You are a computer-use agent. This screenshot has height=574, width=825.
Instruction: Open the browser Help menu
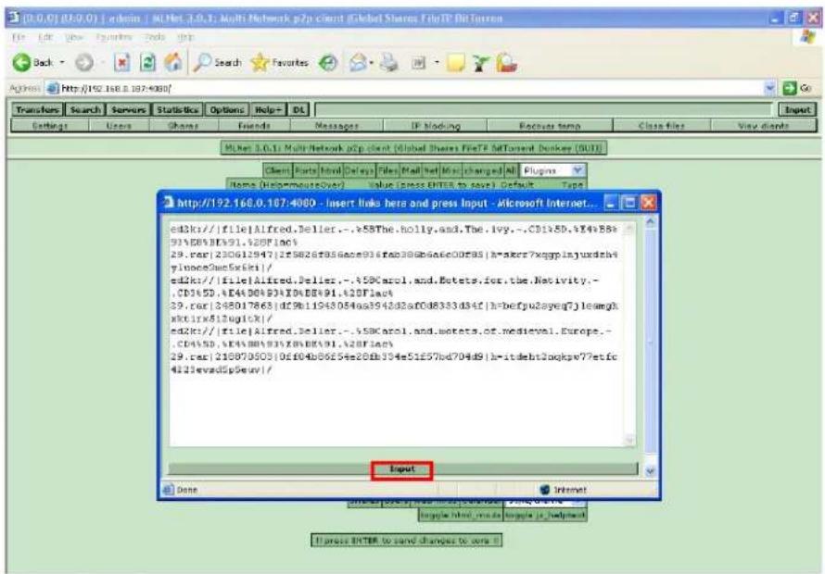click(185, 37)
